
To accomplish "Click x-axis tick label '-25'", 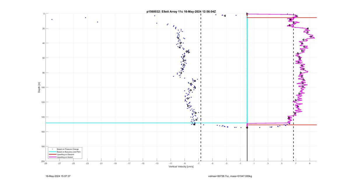I will pos(73,163).
